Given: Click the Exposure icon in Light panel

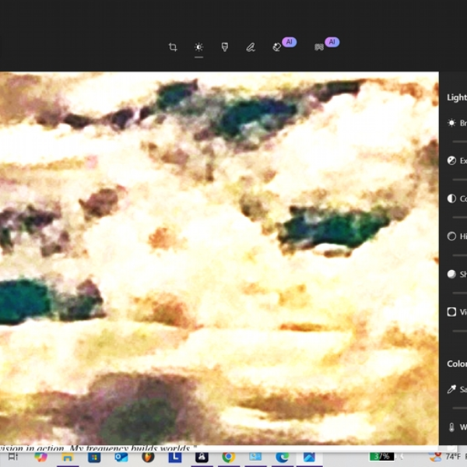Looking at the screenshot, I should 451,160.
